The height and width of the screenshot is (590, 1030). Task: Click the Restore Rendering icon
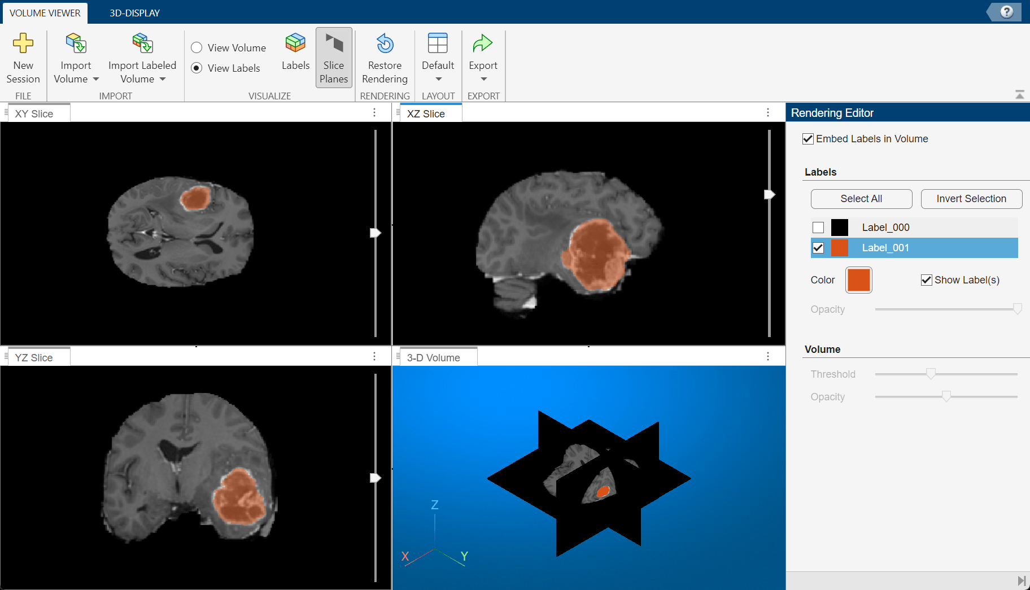385,43
